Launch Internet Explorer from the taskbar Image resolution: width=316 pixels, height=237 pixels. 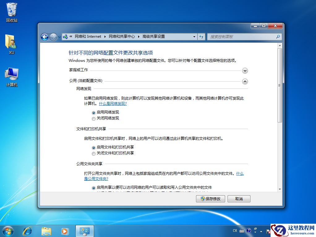[27, 231]
